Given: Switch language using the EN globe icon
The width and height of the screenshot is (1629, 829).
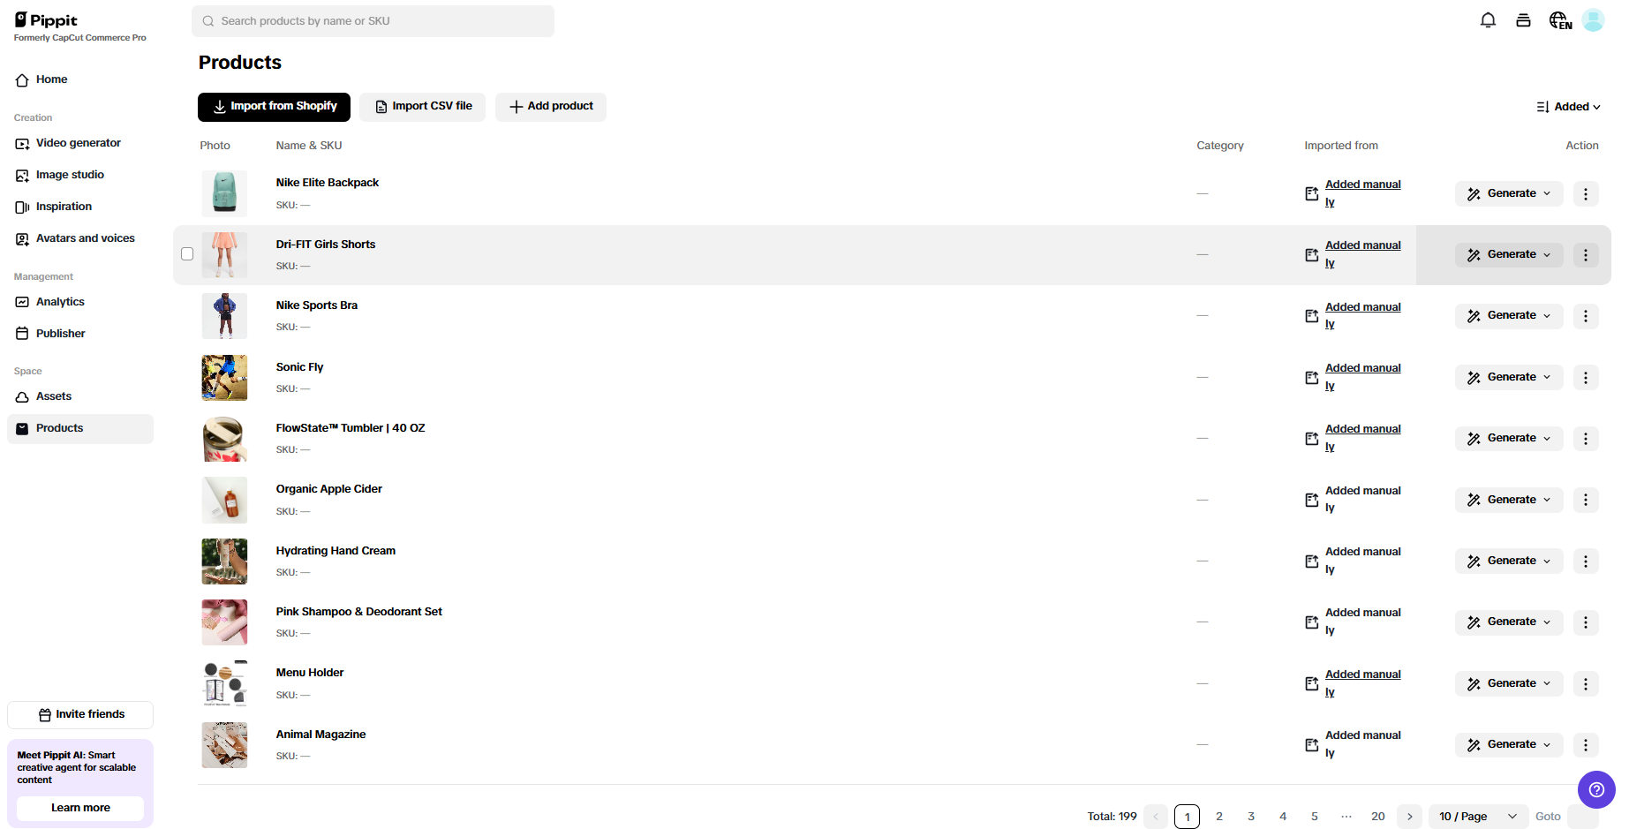Looking at the screenshot, I should click(x=1559, y=19).
